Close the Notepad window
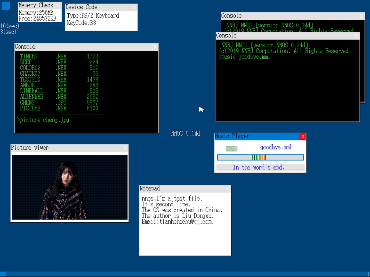Viewport: 370px width, 277px height. point(228,189)
